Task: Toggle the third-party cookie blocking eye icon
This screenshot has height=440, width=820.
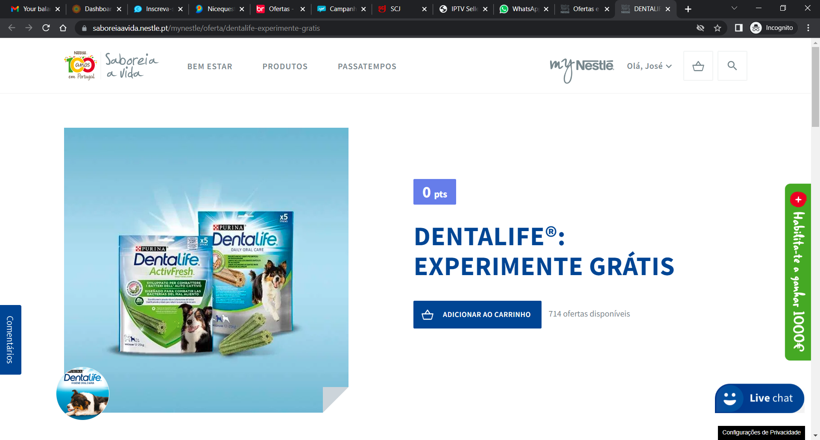Action: coord(700,28)
